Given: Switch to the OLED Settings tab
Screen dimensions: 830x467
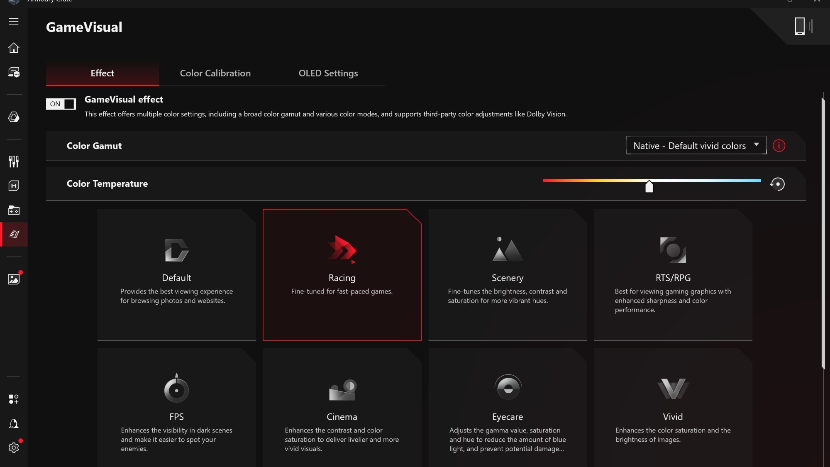Looking at the screenshot, I should coord(328,73).
